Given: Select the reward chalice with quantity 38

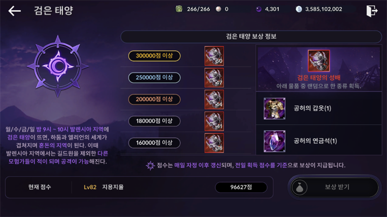Looking at the screenshot, I should coord(214,143).
